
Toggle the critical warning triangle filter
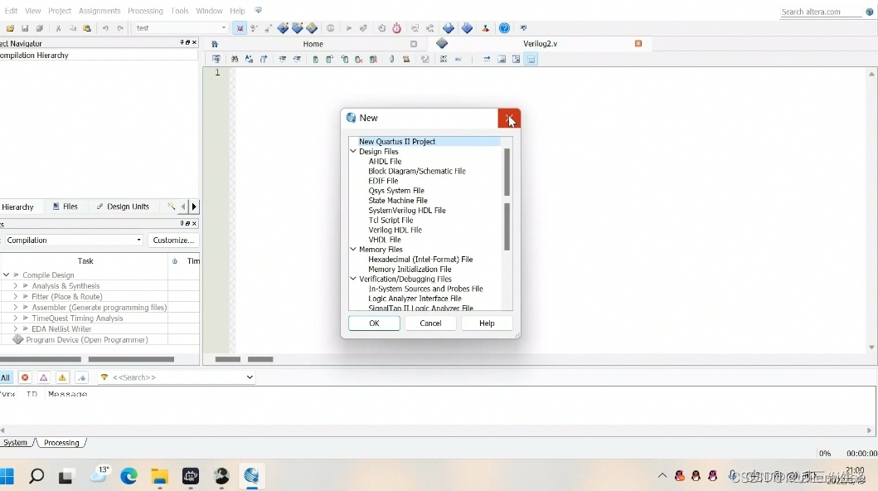click(44, 377)
